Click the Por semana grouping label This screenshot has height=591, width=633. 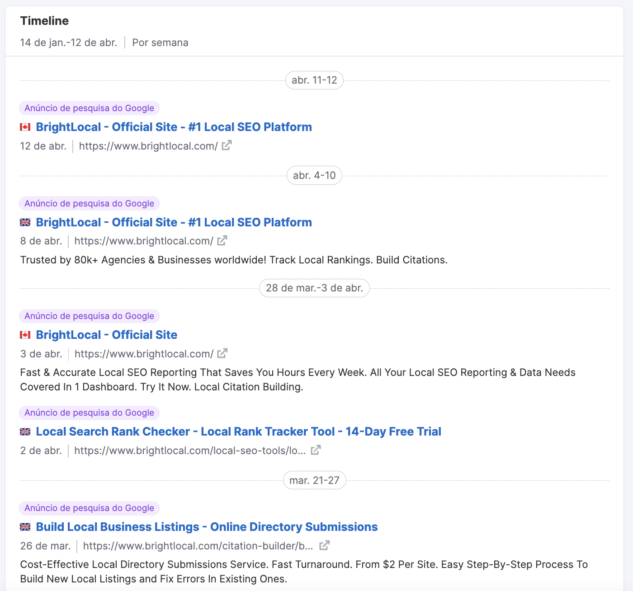(x=160, y=42)
